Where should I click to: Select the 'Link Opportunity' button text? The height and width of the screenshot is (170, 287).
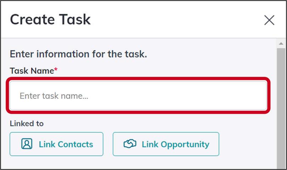[175, 144]
